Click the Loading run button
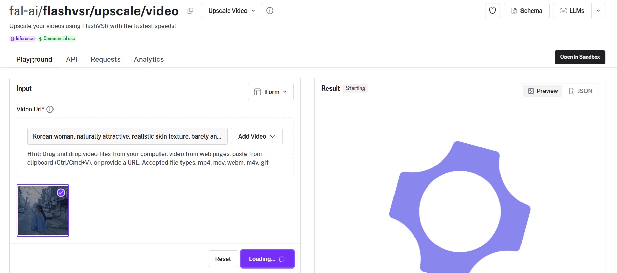The height and width of the screenshot is (273, 617). pos(268,259)
